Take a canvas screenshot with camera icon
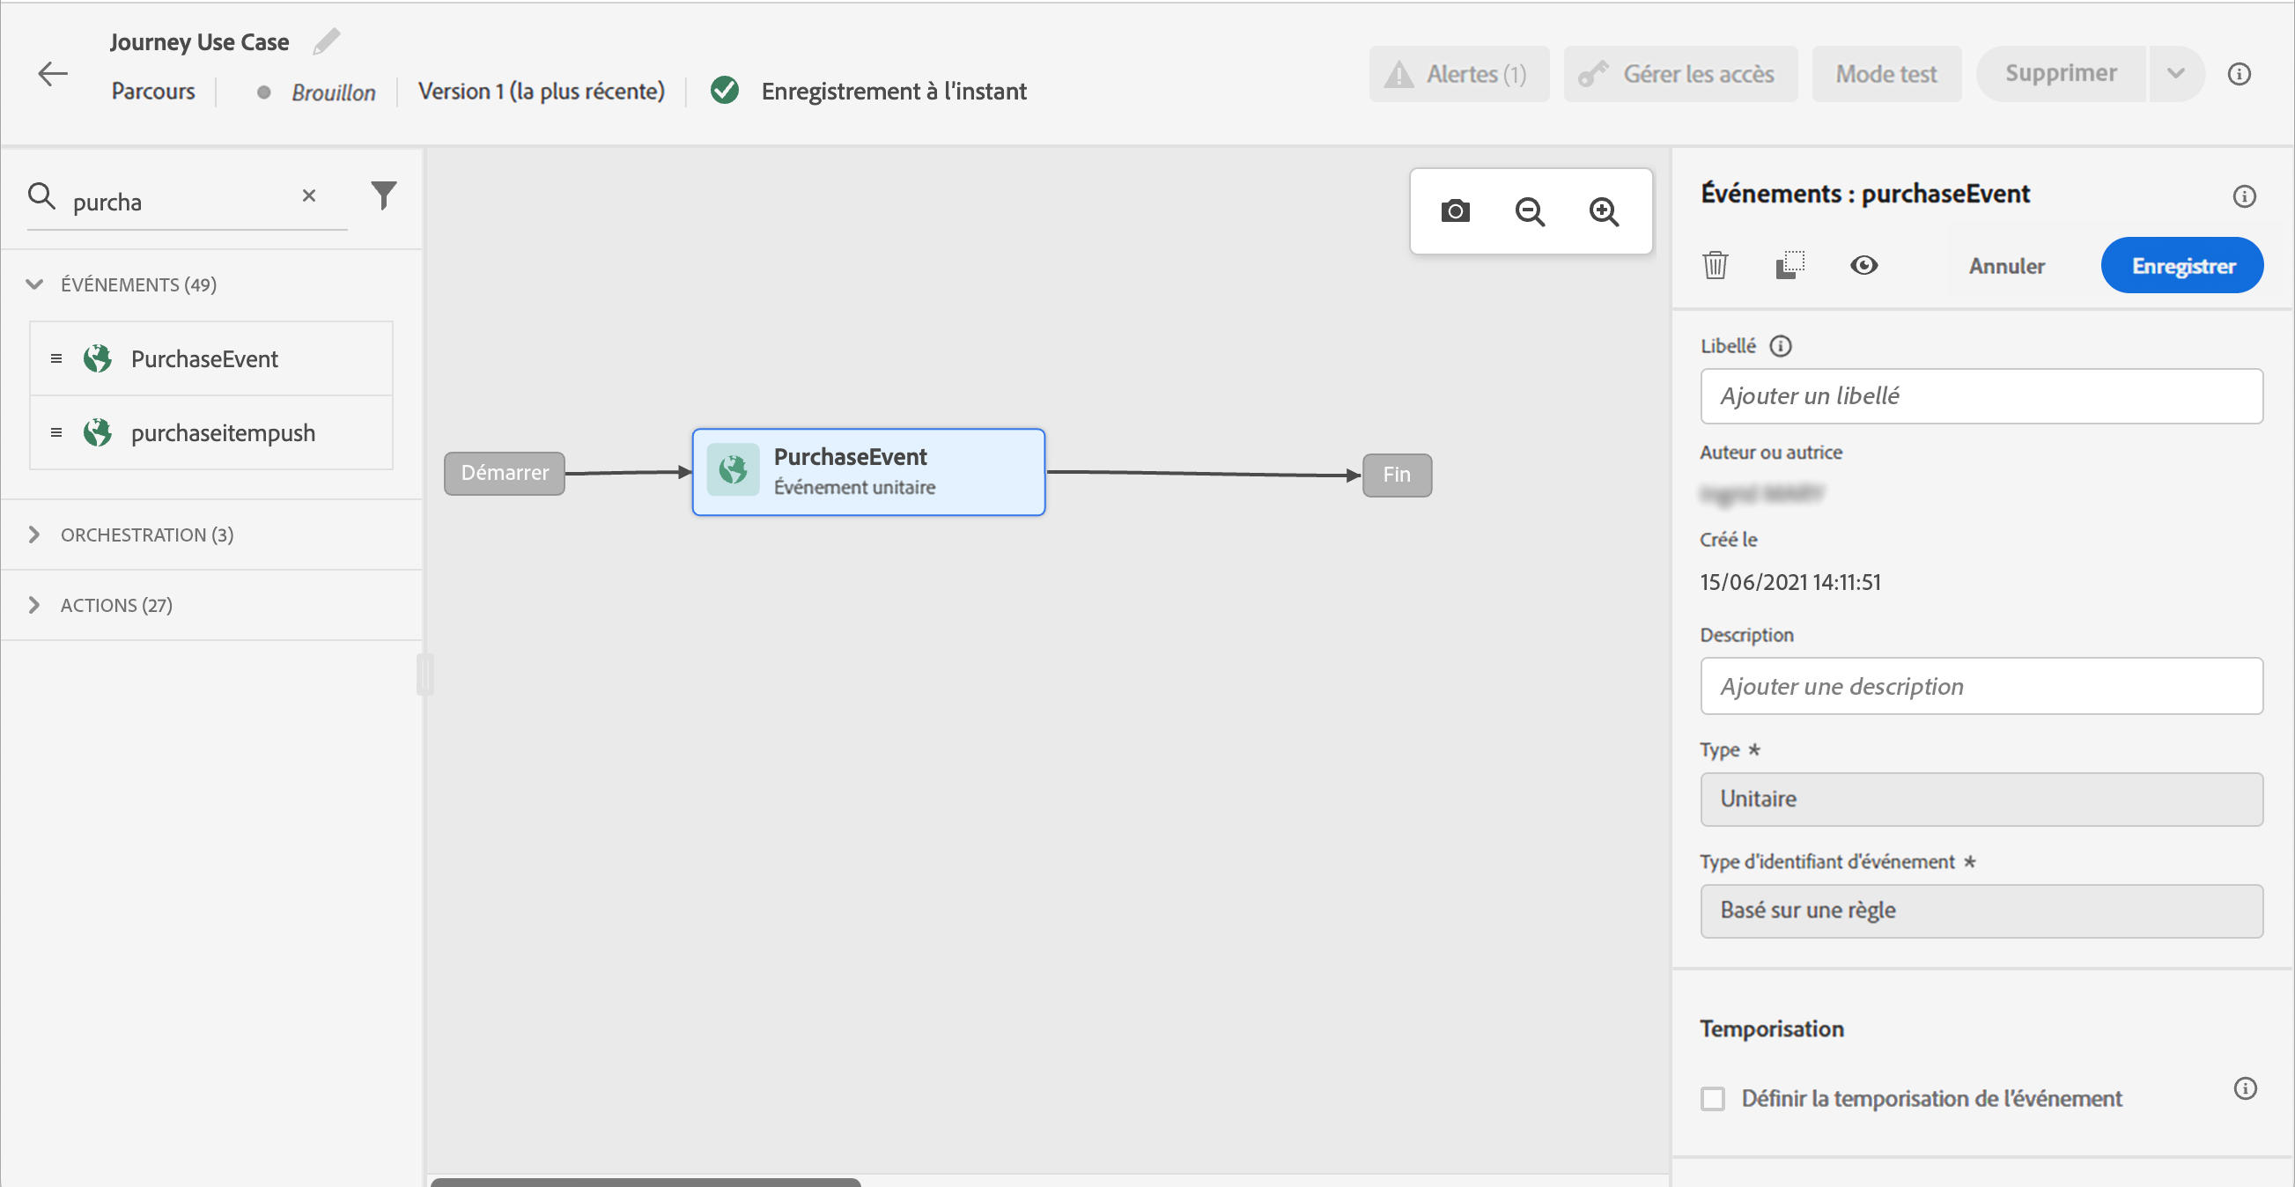The width and height of the screenshot is (2295, 1187). (x=1455, y=211)
